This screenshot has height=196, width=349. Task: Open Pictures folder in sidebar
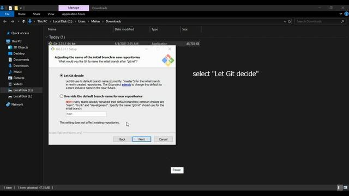pos(19,78)
